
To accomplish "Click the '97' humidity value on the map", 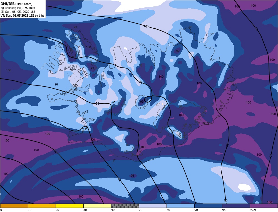I will 178,51.
